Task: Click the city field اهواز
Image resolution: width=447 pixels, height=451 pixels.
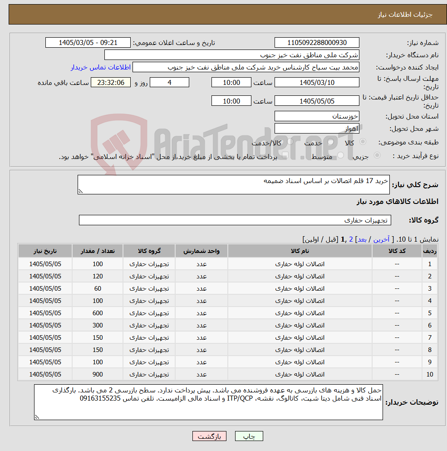Action: tap(317, 129)
